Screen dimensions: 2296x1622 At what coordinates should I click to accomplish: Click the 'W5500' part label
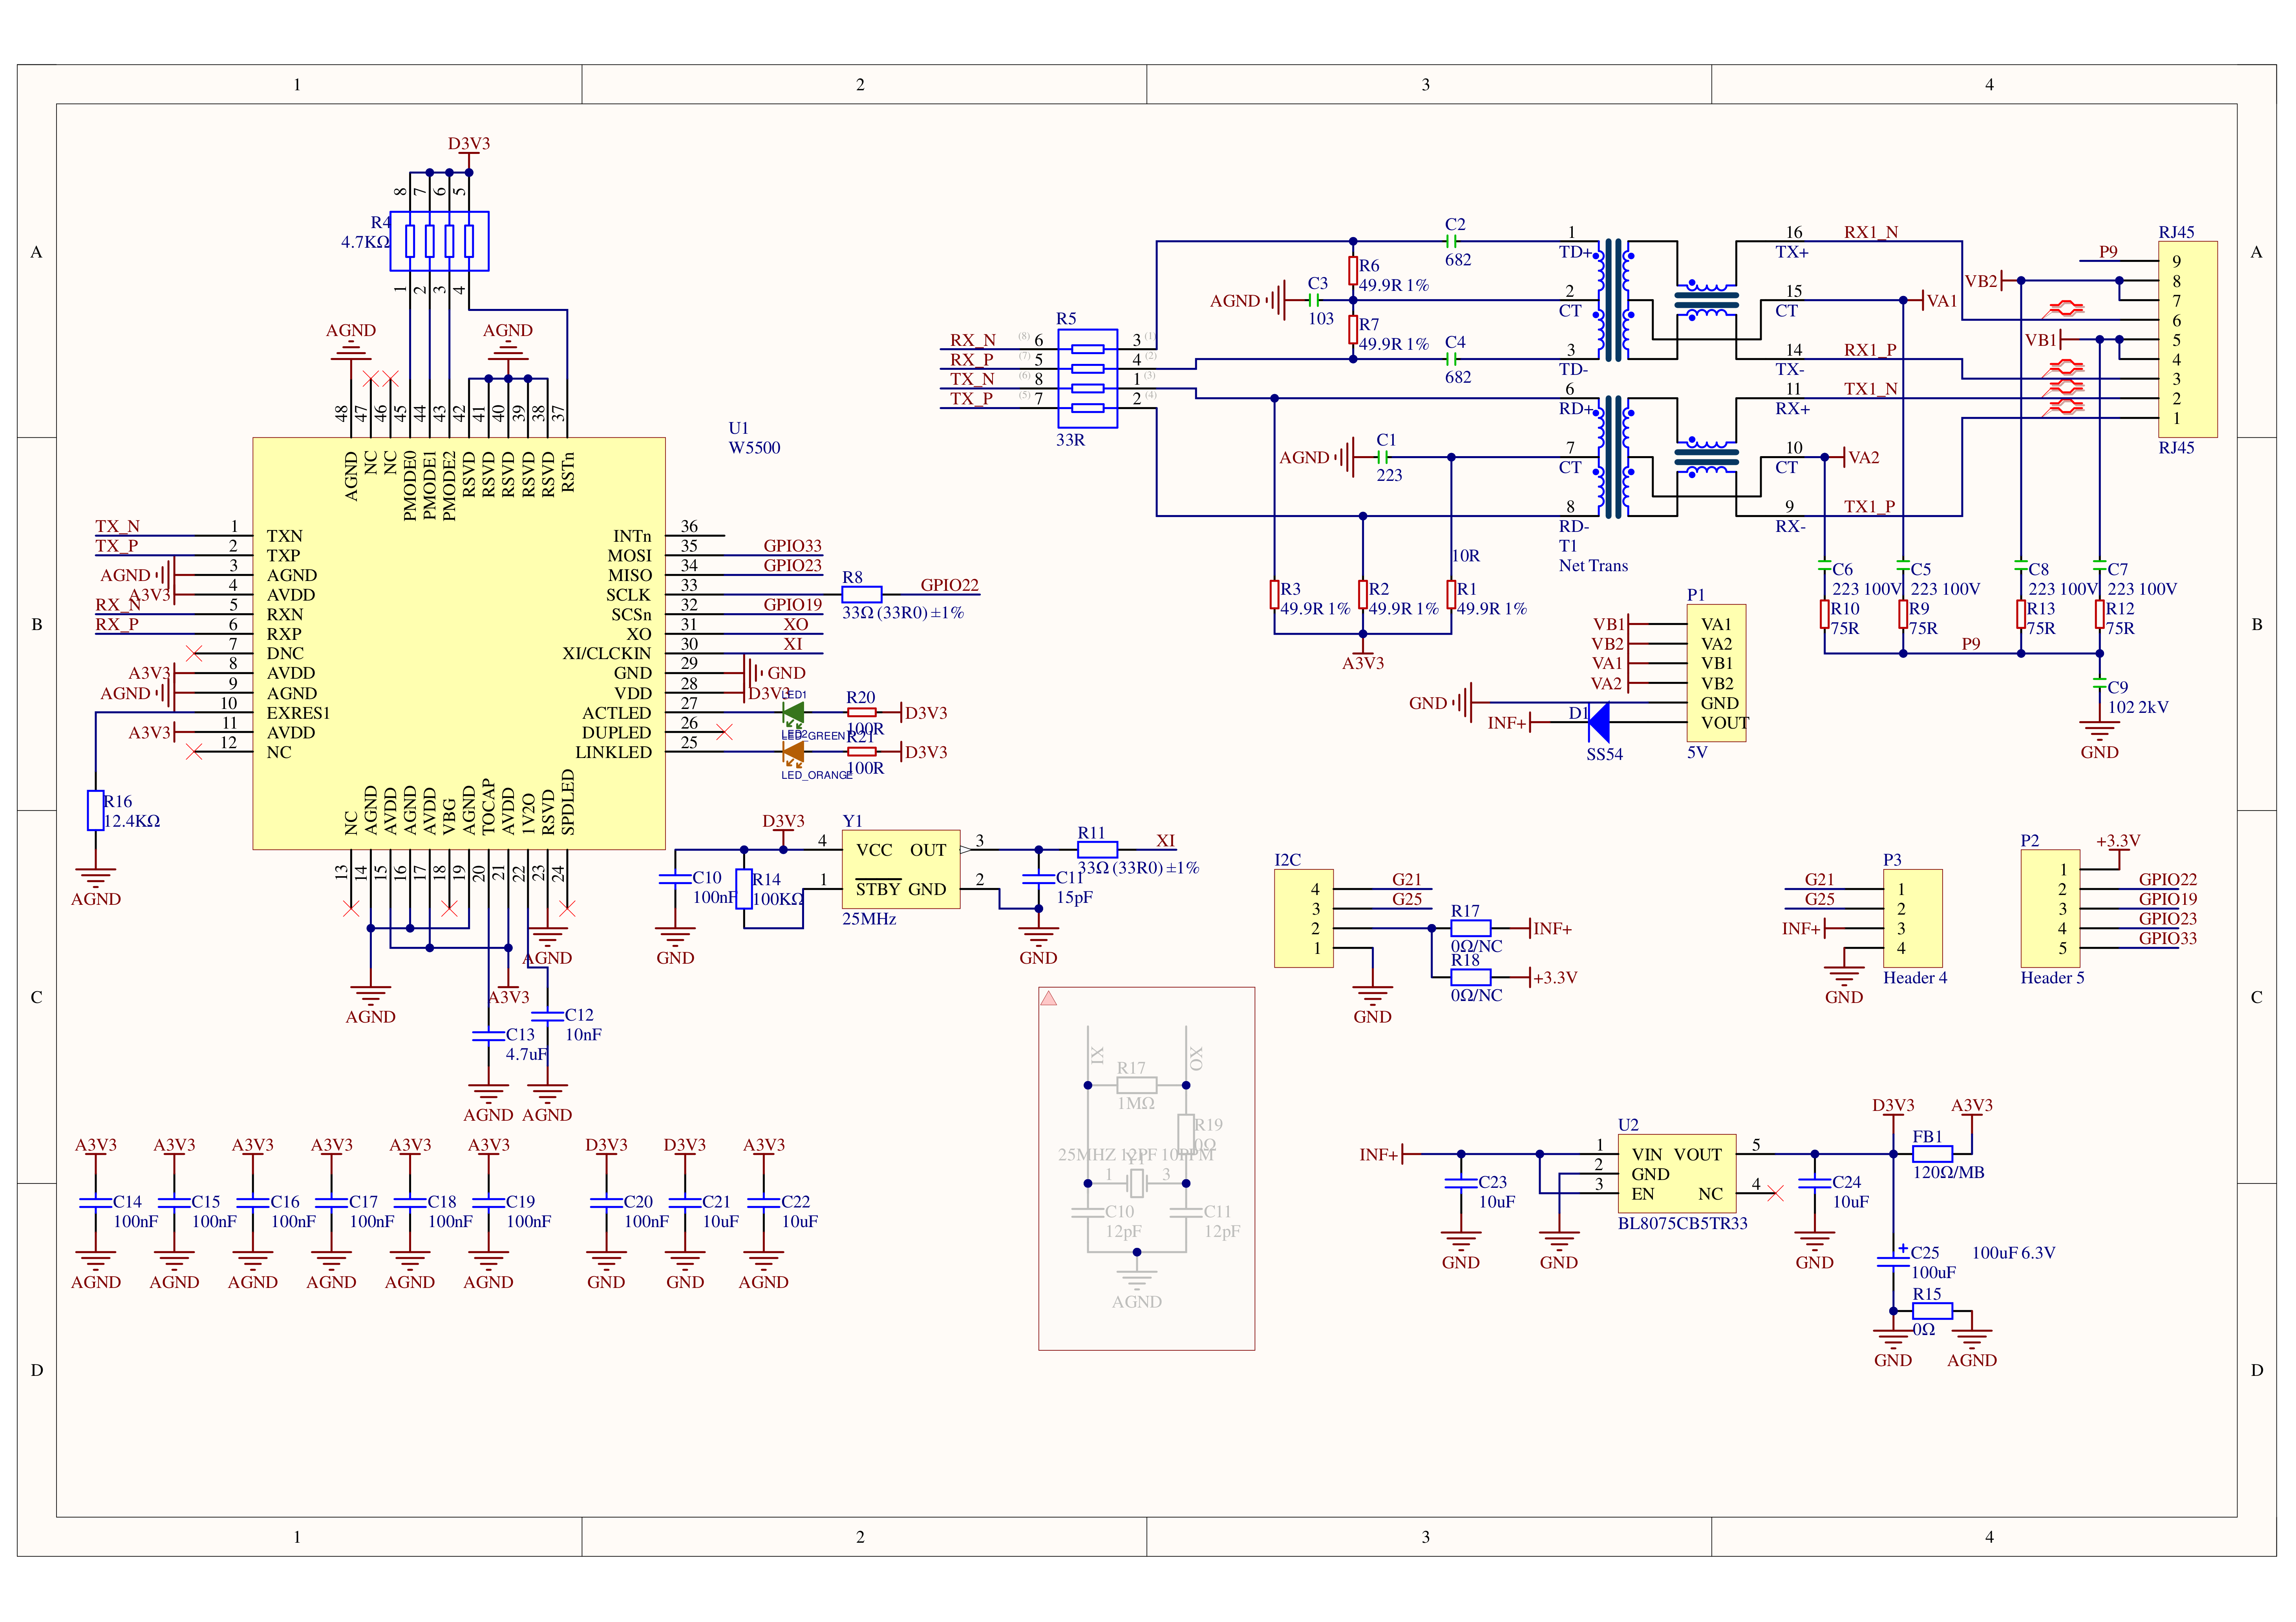754,448
